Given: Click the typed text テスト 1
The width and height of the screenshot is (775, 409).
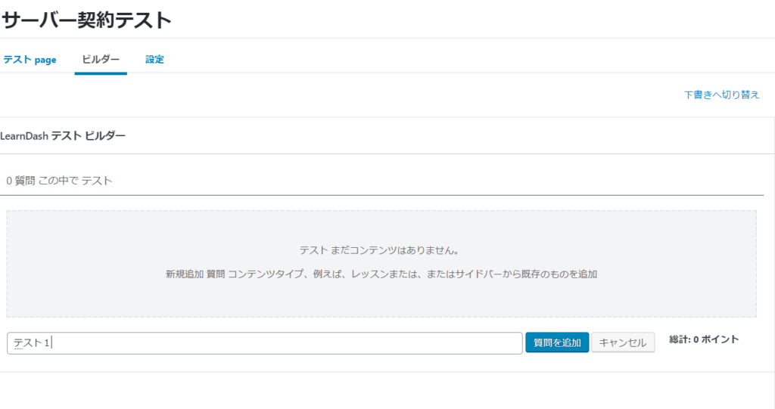Looking at the screenshot, I should [x=31, y=343].
